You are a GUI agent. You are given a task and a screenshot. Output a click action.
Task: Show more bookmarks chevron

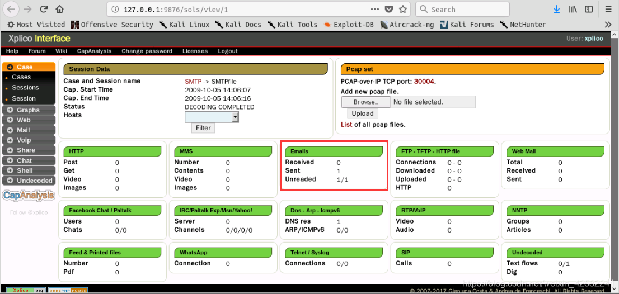(x=608, y=25)
